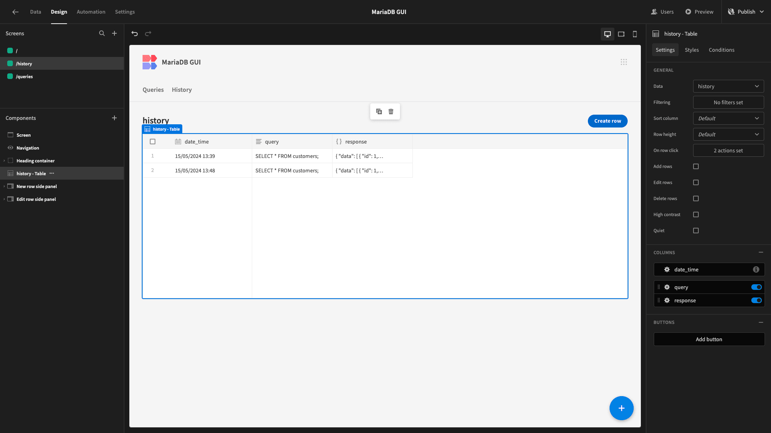Enable the Edit rows checkbox
The width and height of the screenshot is (771, 433).
coord(696,182)
